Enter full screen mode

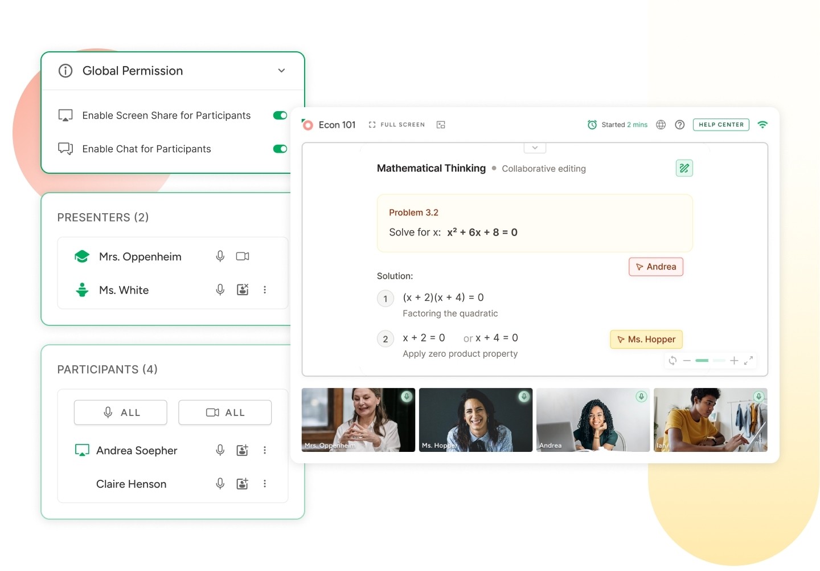397,125
